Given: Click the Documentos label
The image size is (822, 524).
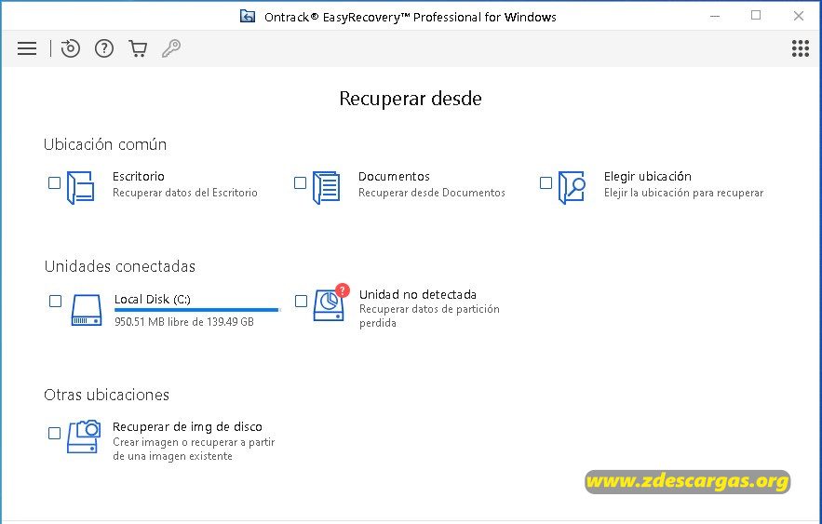Looking at the screenshot, I should 394,177.
